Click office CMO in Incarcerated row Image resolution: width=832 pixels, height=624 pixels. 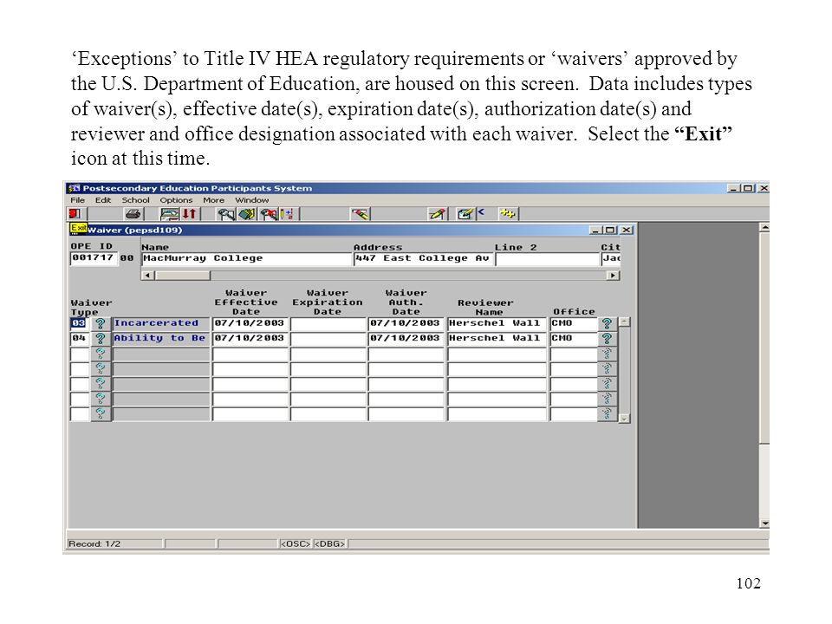[574, 323]
